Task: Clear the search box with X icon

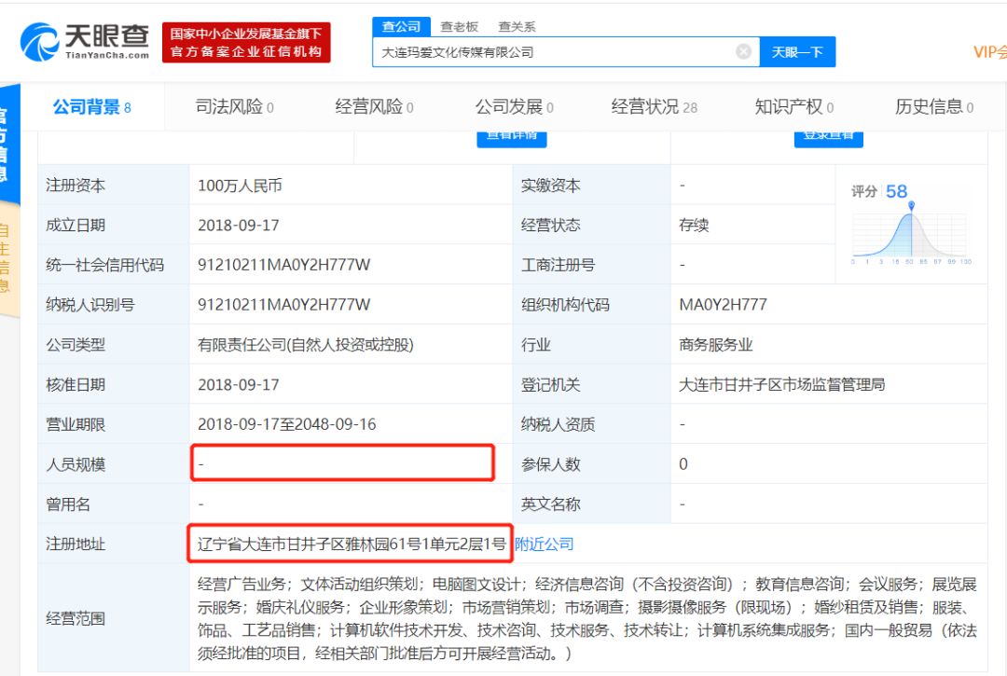Action: point(743,52)
